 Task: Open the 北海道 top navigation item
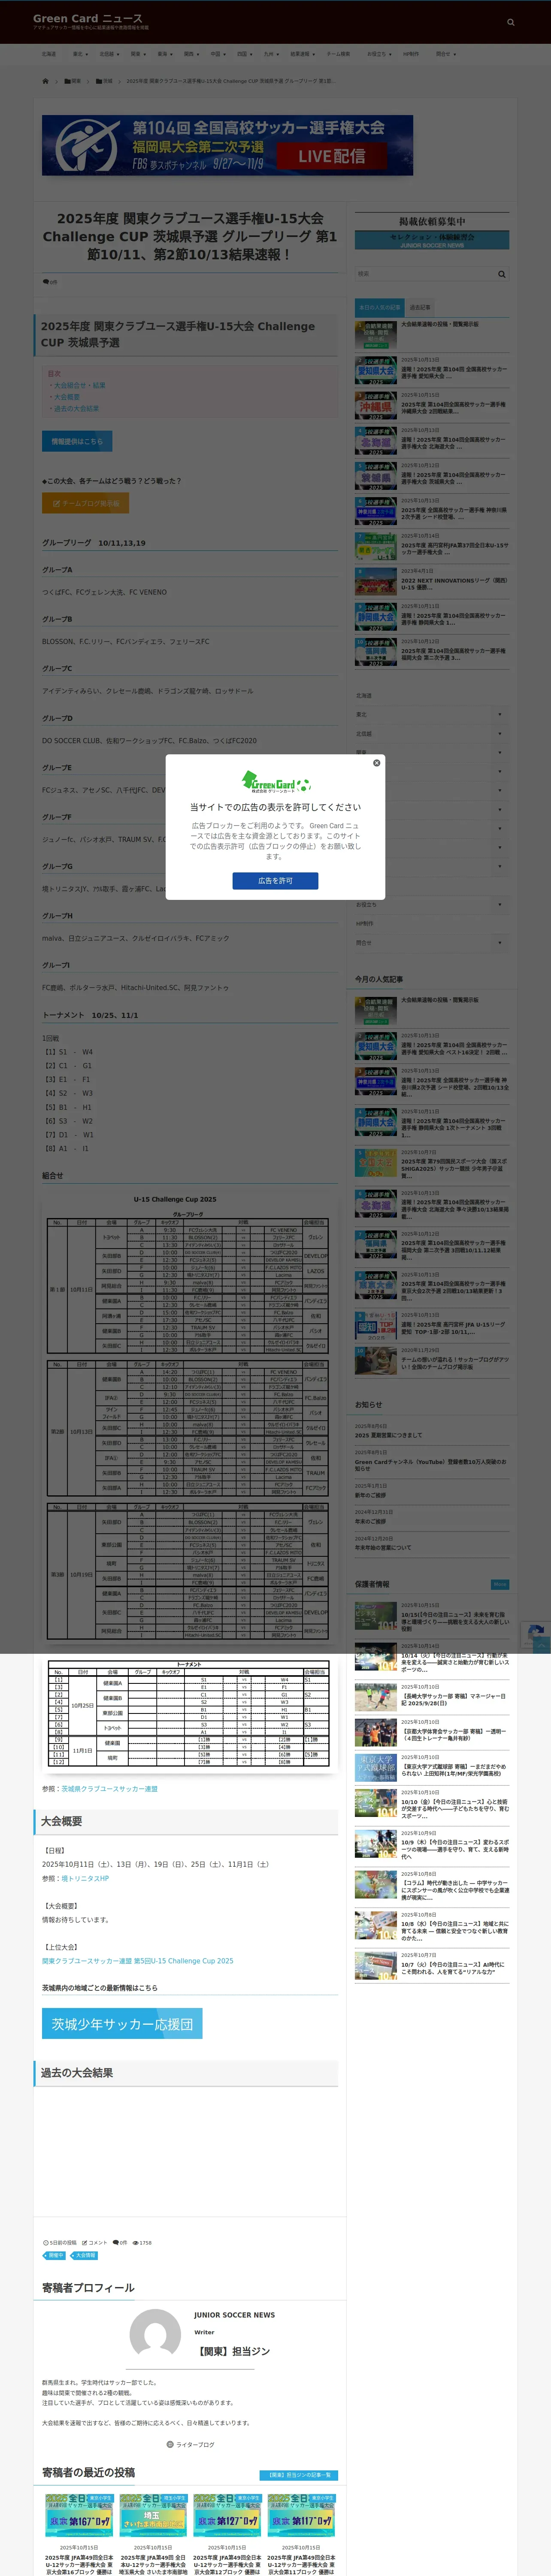(49, 54)
